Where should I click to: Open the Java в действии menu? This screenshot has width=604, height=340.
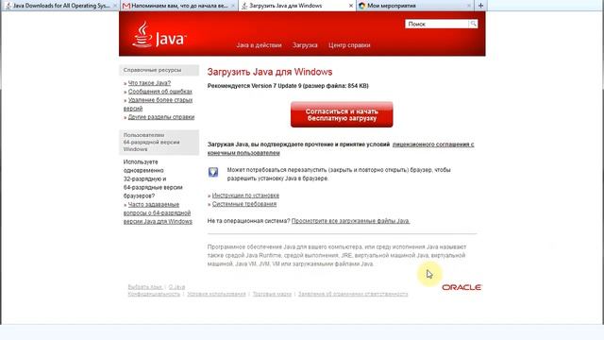tap(259, 45)
